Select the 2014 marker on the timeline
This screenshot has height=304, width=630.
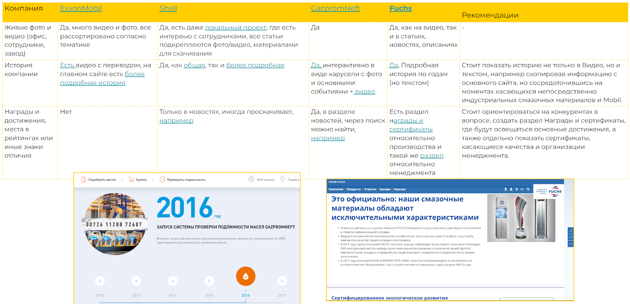click(173, 281)
